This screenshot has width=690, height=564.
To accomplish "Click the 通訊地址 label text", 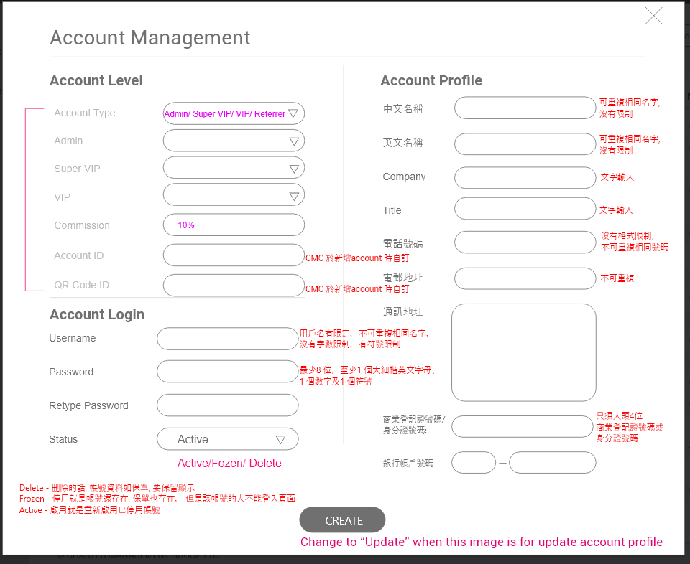I will click(402, 312).
